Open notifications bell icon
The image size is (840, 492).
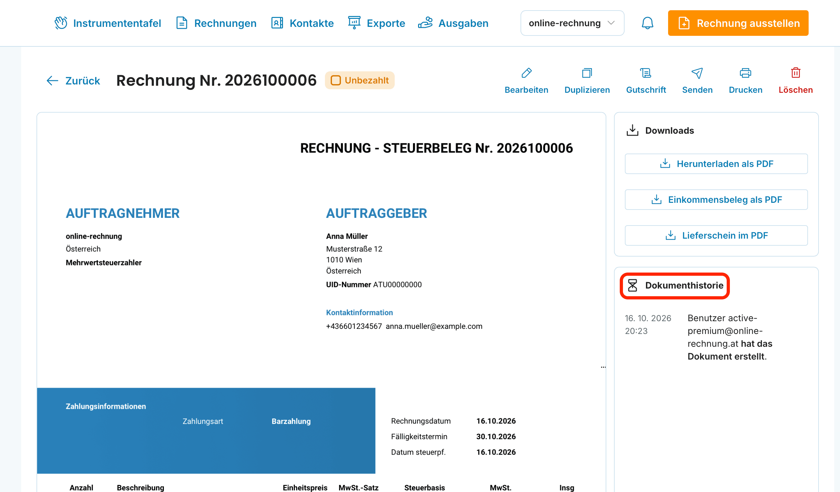point(647,23)
